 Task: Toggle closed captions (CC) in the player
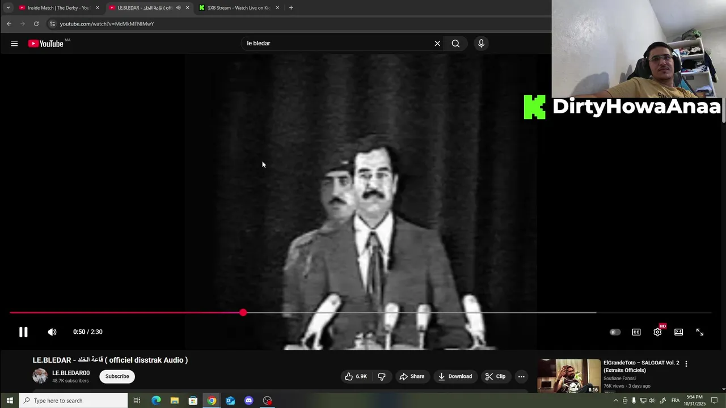click(636, 332)
